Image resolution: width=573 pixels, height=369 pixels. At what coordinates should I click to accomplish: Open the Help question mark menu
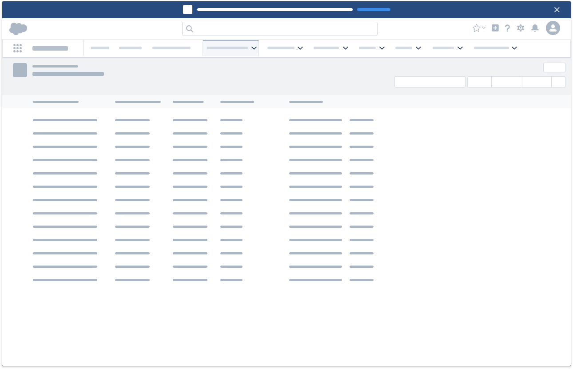click(508, 28)
